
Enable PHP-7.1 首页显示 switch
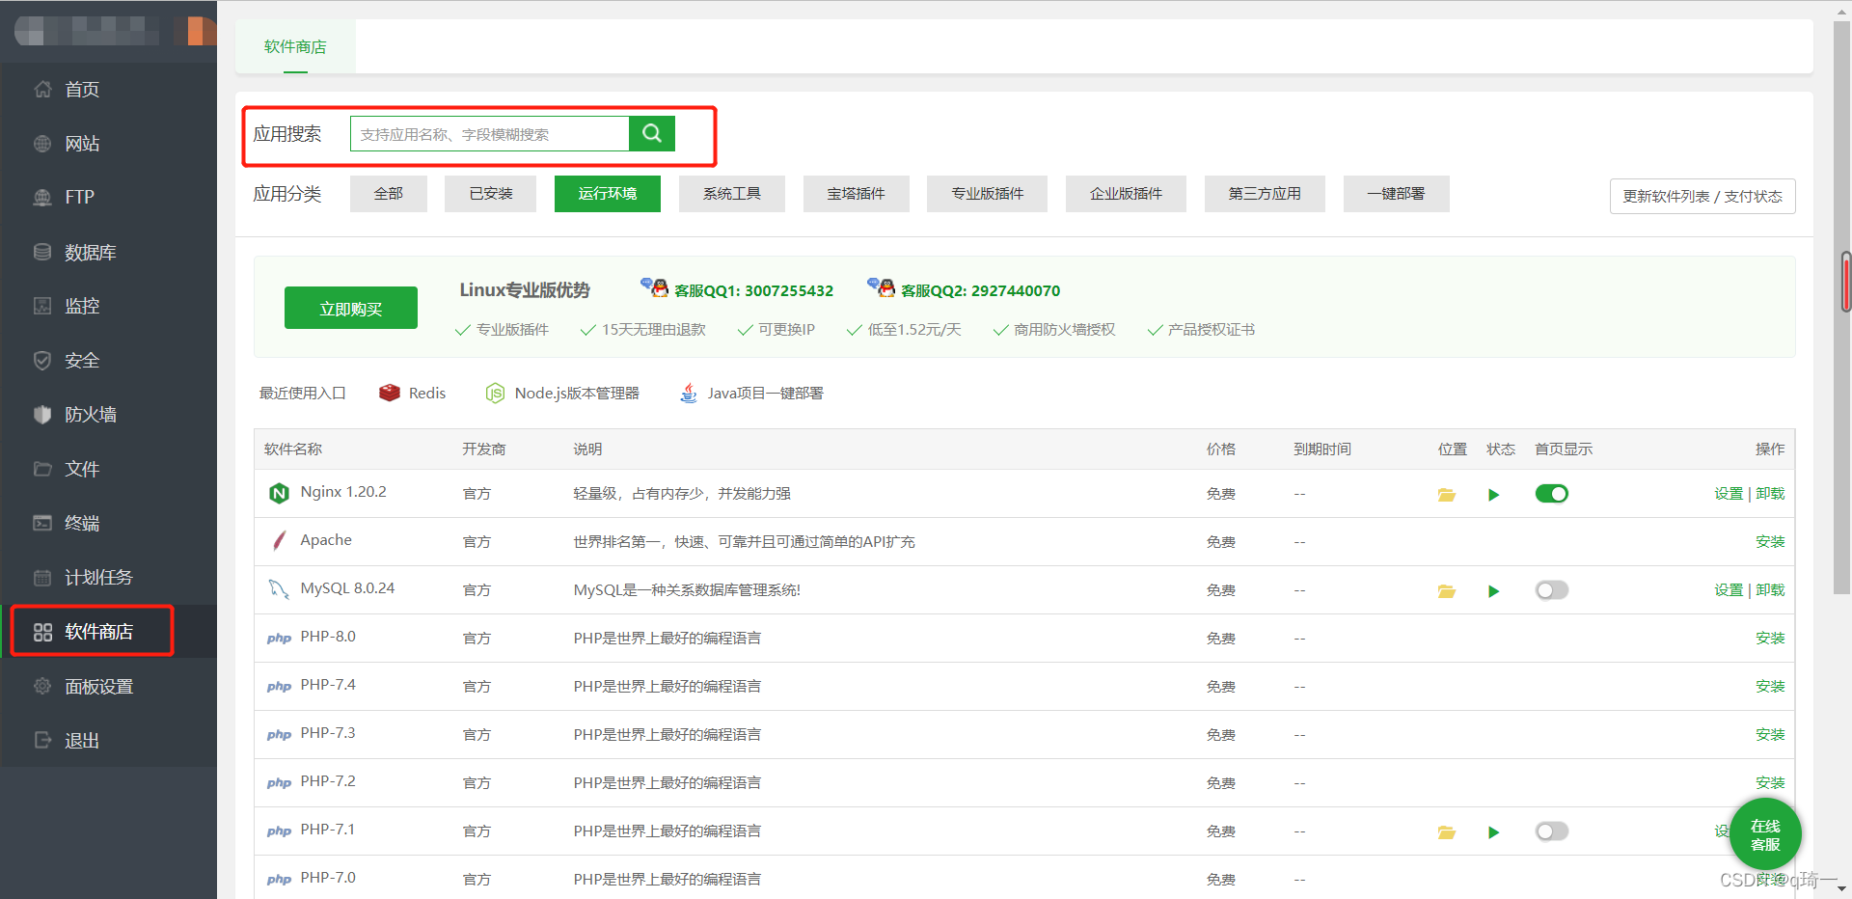[x=1552, y=831]
